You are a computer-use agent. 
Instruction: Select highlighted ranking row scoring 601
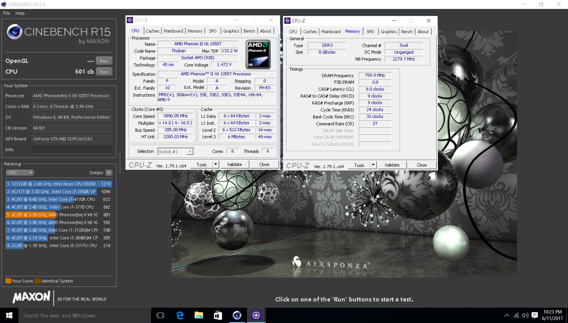(59, 215)
